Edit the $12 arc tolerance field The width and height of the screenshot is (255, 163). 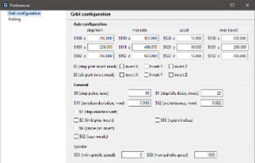pyautogui.click(x=212, y=103)
